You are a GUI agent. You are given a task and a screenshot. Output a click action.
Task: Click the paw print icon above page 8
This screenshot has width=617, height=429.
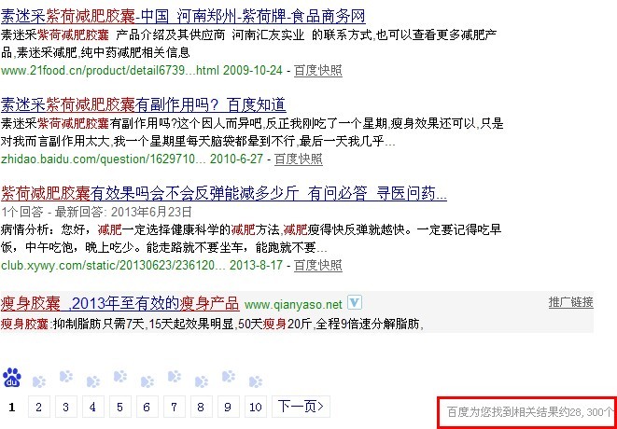pos(202,381)
